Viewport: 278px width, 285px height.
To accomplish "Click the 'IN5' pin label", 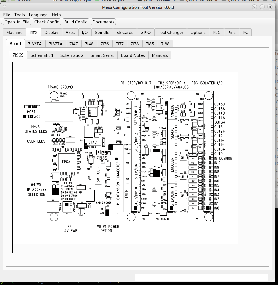I will pos(217,186).
